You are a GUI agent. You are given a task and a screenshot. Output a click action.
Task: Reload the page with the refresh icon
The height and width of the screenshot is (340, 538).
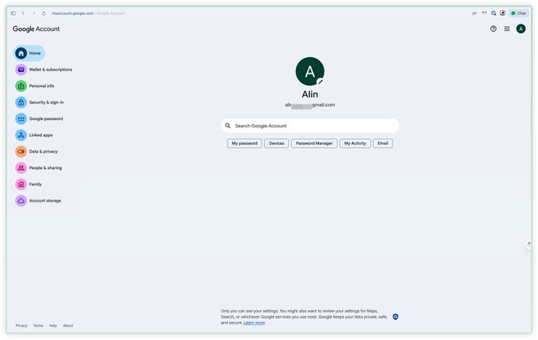[x=44, y=13]
